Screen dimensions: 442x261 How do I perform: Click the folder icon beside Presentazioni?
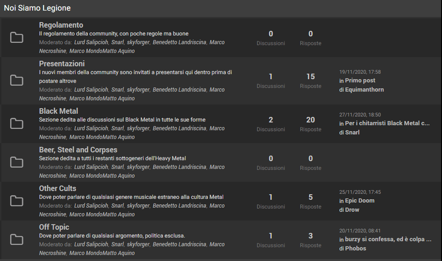[17, 81]
